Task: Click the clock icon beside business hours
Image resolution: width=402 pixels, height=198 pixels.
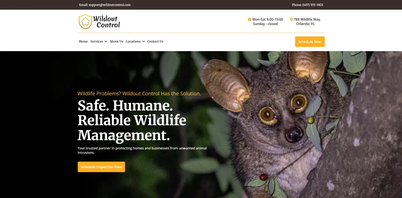Action: pos(250,19)
